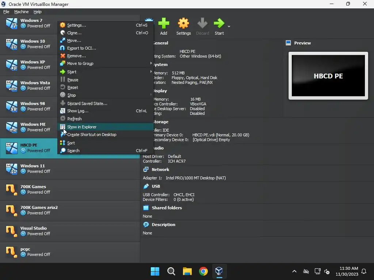Click the HBCD PE.vdi storage text
The width and height of the screenshot is (374, 280).
click(x=221, y=135)
